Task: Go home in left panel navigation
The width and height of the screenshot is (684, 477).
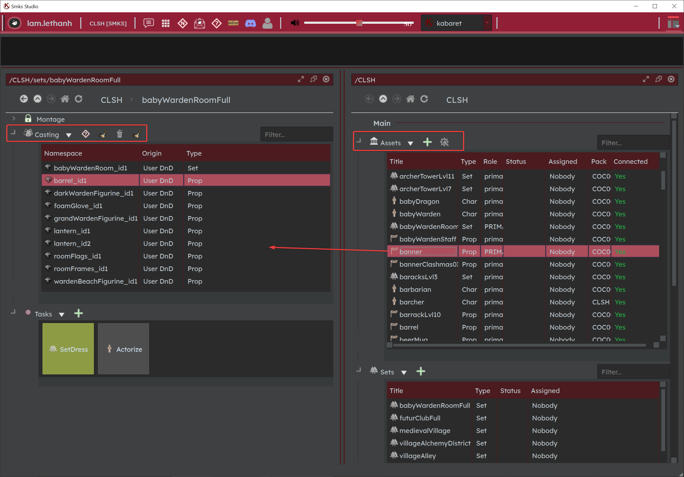Action: pyautogui.click(x=65, y=99)
